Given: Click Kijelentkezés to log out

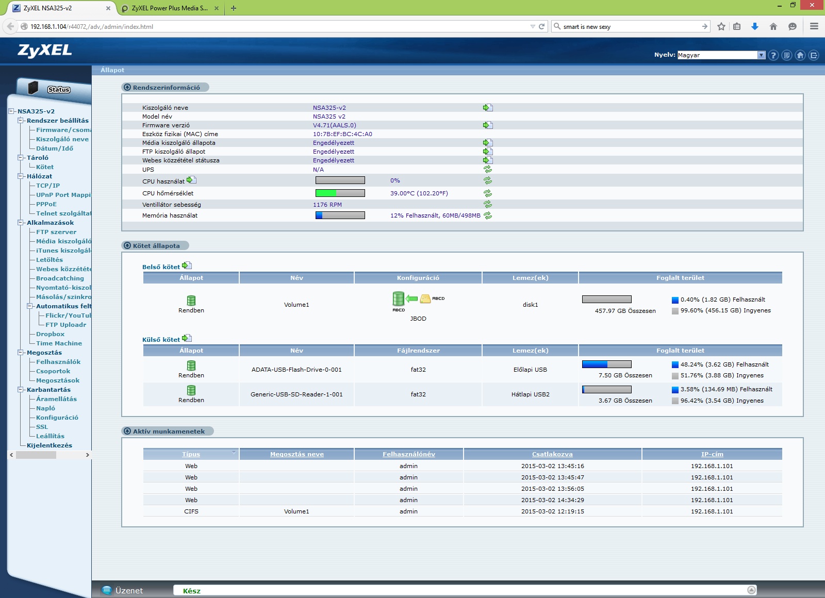Looking at the screenshot, I should [49, 445].
